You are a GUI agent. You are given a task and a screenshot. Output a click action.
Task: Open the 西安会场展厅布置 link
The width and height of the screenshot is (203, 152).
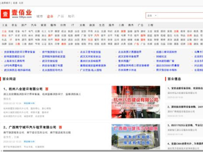52,66
